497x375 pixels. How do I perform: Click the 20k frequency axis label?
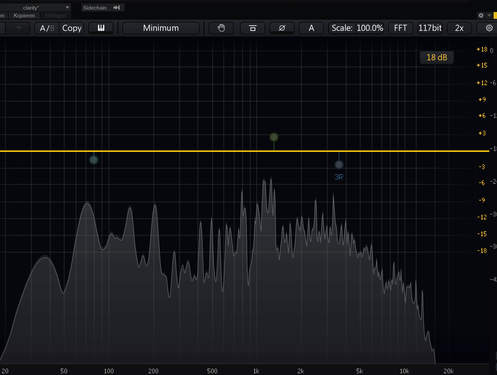click(449, 371)
